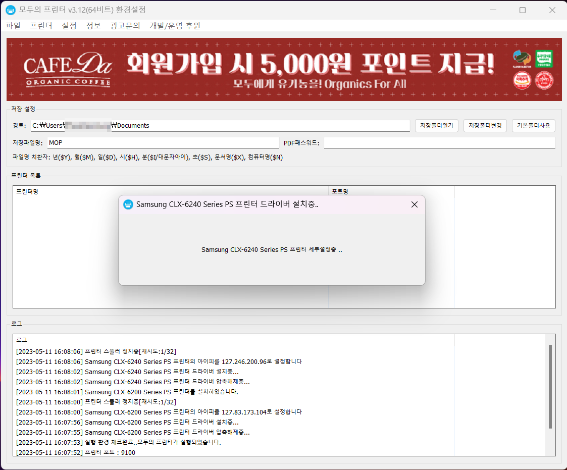Image resolution: width=567 pixels, height=470 pixels.
Task: Select log entry CLX-6200 프린터를 설치하였습니다
Action: 127,392
